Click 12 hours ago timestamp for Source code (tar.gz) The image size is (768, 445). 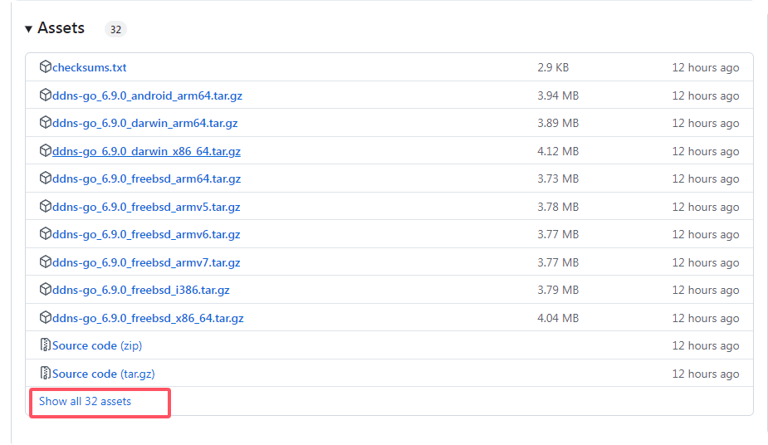tap(705, 374)
